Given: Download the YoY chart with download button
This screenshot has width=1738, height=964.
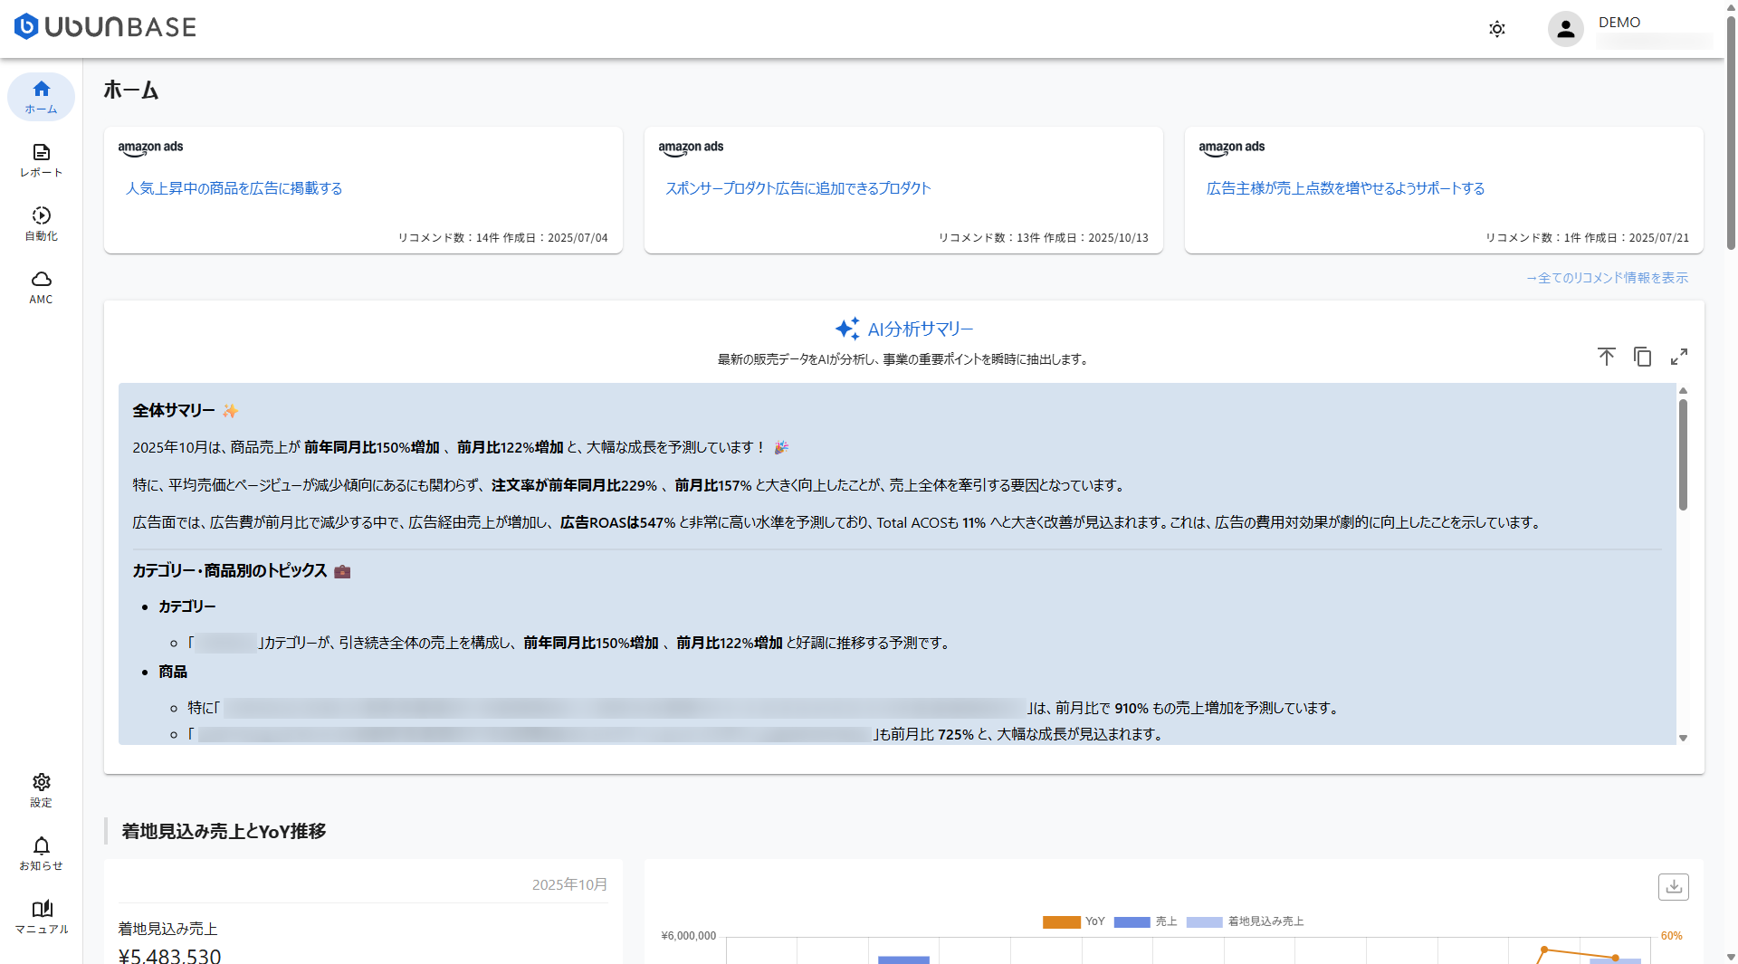Looking at the screenshot, I should pyautogui.click(x=1673, y=887).
